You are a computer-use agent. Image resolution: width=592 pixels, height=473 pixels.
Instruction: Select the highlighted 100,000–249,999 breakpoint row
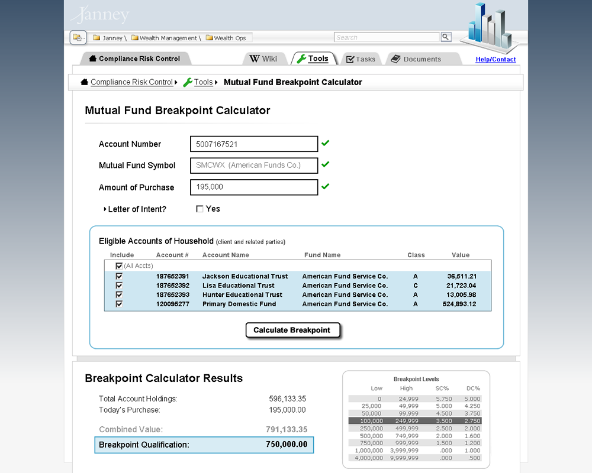(x=416, y=421)
